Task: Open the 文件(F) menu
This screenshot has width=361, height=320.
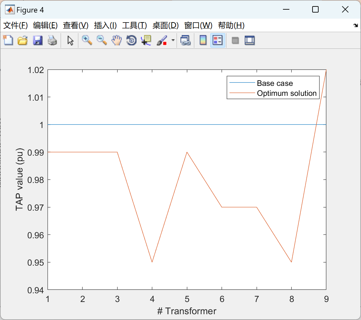Action: pyautogui.click(x=15, y=25)
